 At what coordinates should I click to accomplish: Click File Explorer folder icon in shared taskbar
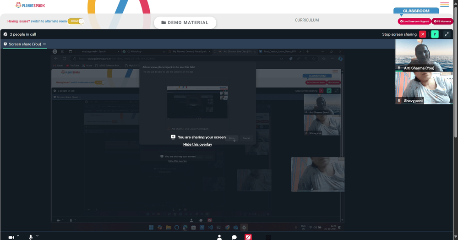tap(168, 228)
